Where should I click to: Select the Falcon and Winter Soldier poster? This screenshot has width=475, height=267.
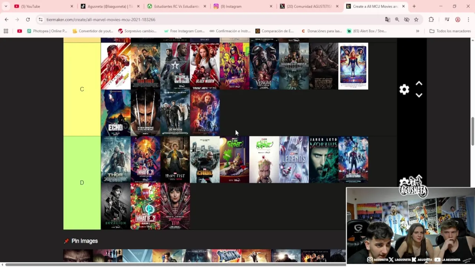pos(175,66)
